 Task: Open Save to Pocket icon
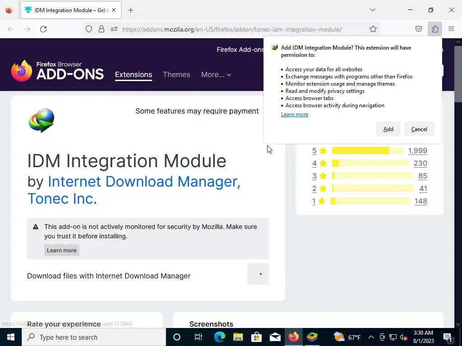[x=418, y=29]
